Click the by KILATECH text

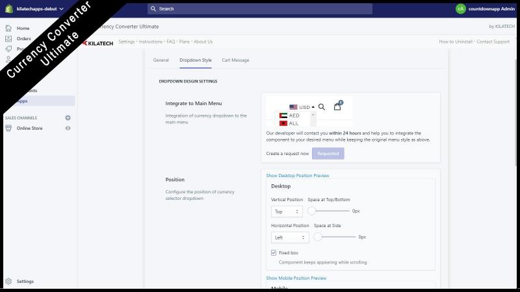coord(502,27)
